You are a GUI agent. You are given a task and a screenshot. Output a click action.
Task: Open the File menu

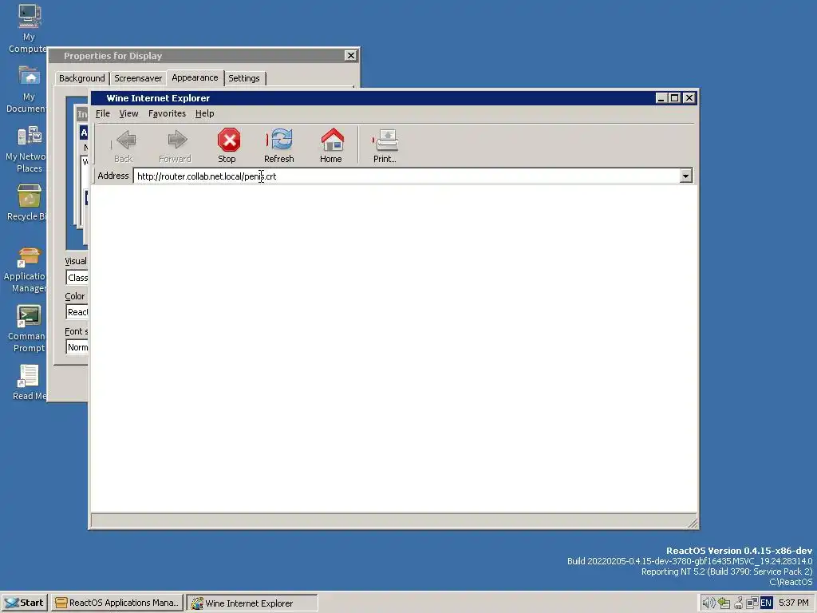[x=103, y=113]
